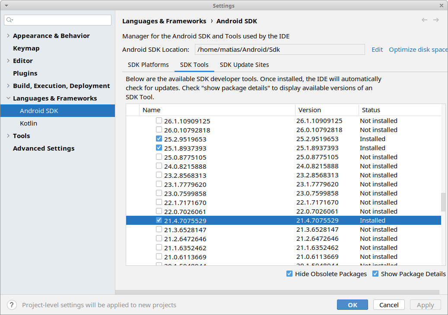Viewport: 448px width, 315px height.
Task: Focus the settings search field
Action: coord(60,20)
